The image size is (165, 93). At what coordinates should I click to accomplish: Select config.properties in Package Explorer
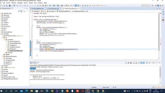(10, 60)
